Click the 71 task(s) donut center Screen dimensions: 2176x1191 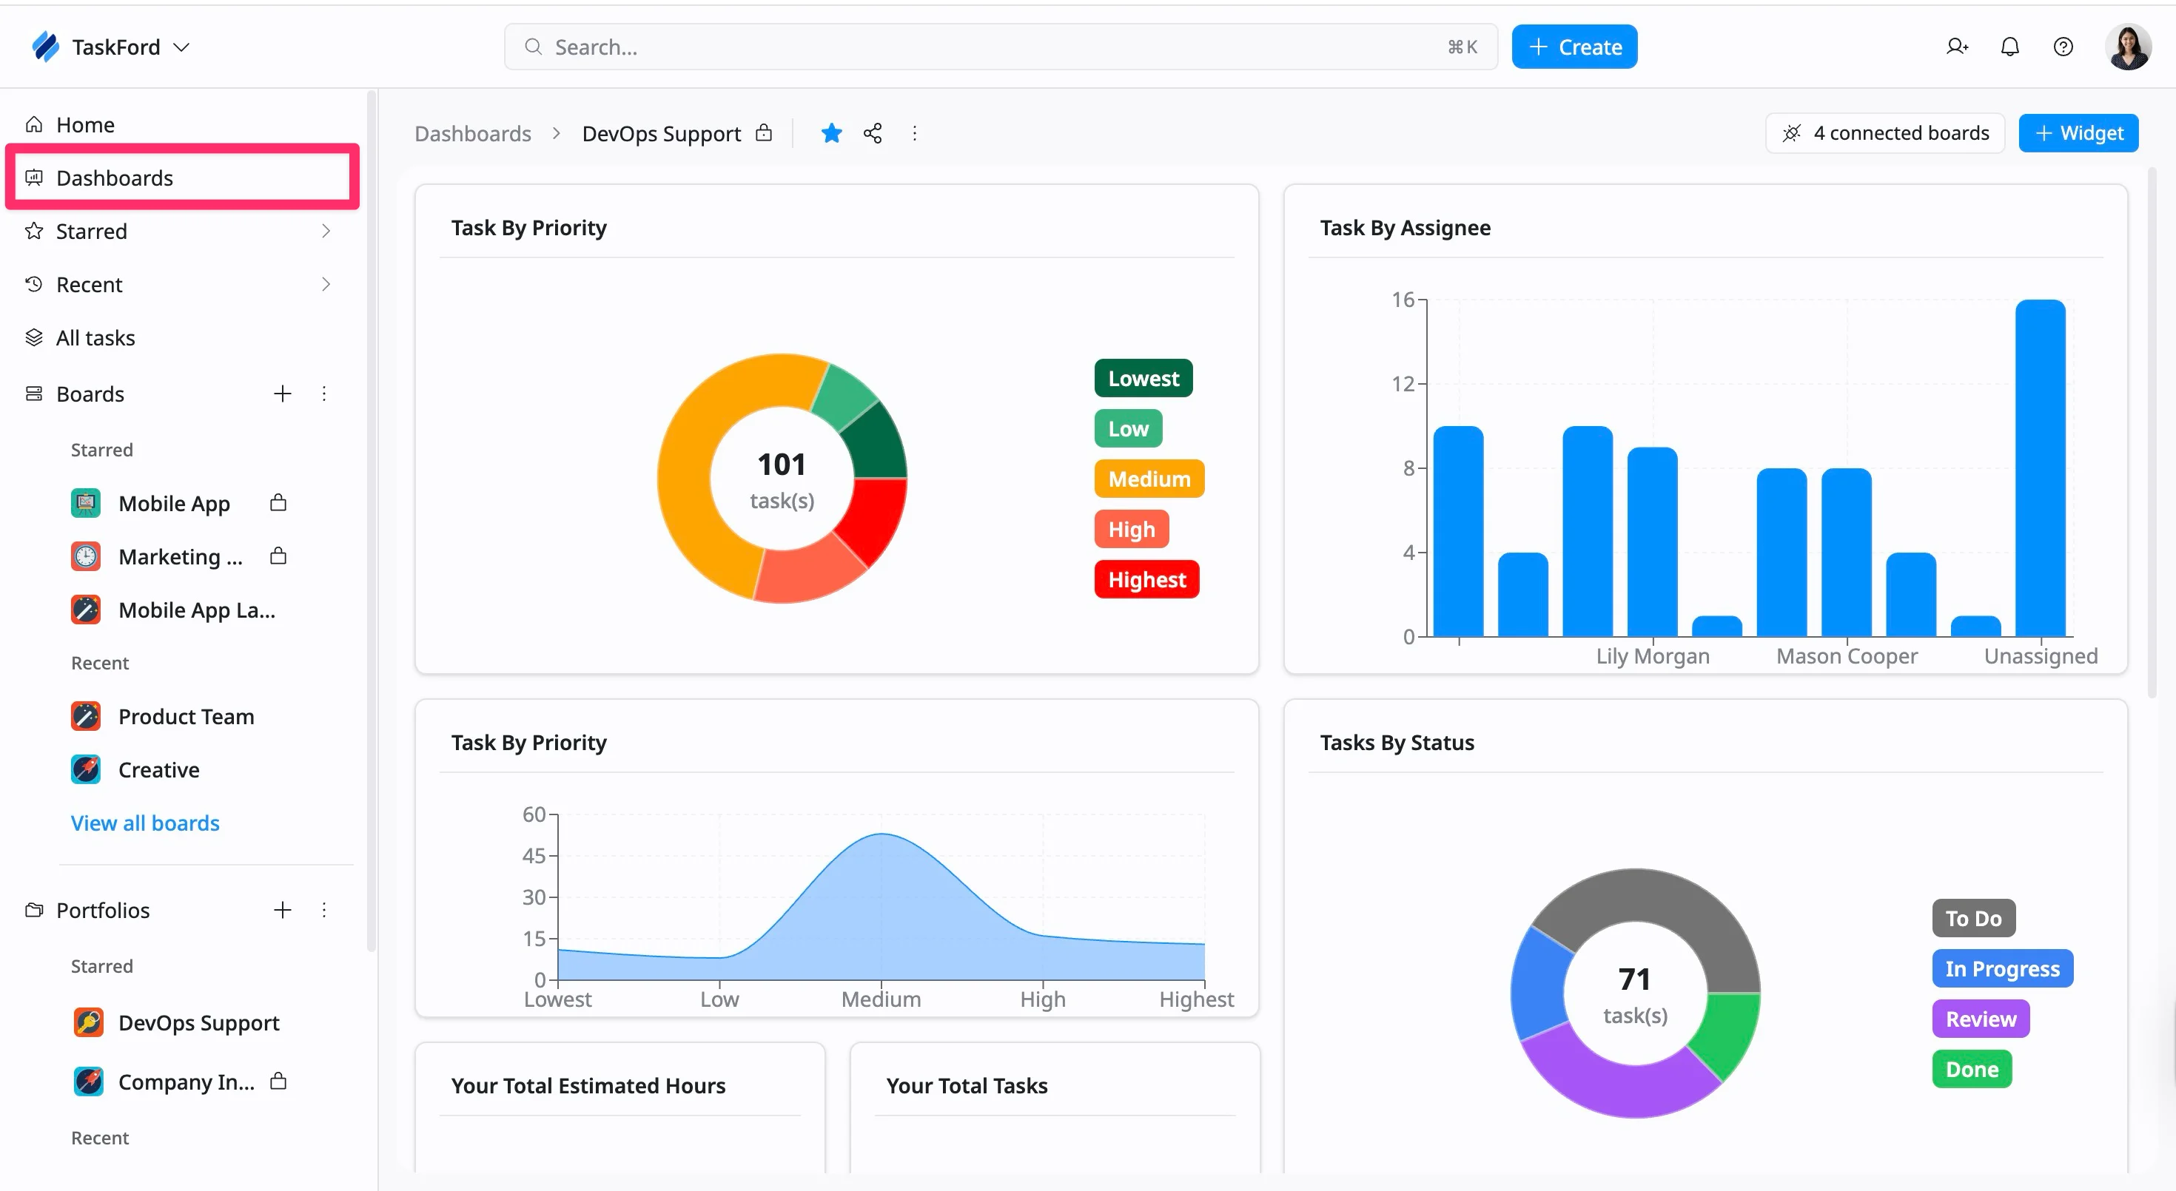tap(1634, 993)
